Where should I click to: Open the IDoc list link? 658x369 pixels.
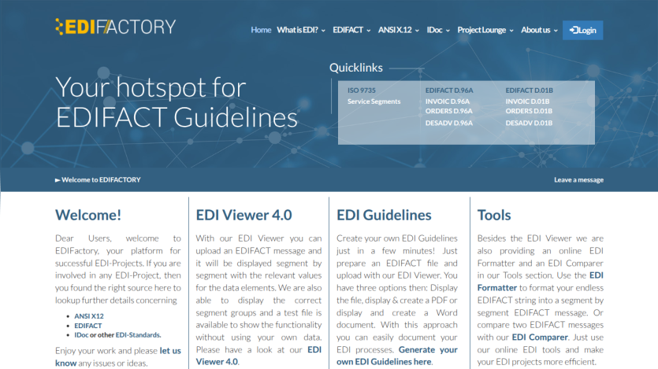pyautogui.click(x=81, y=335)
